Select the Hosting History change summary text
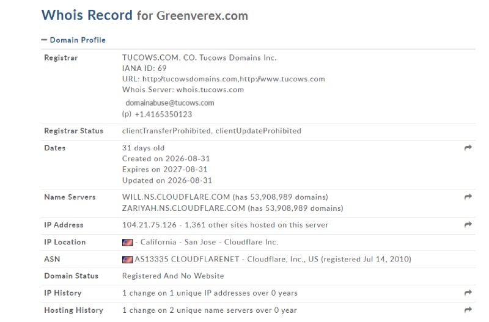 click(x=210, y=310)
